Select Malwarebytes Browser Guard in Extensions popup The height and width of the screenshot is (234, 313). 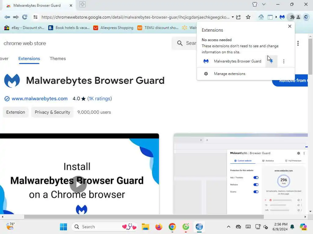(x=237, y=61)
